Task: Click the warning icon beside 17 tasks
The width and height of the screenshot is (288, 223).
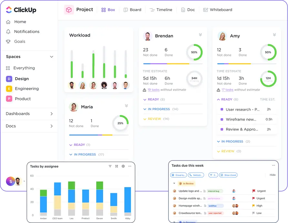Action: (x=218, y=90)
